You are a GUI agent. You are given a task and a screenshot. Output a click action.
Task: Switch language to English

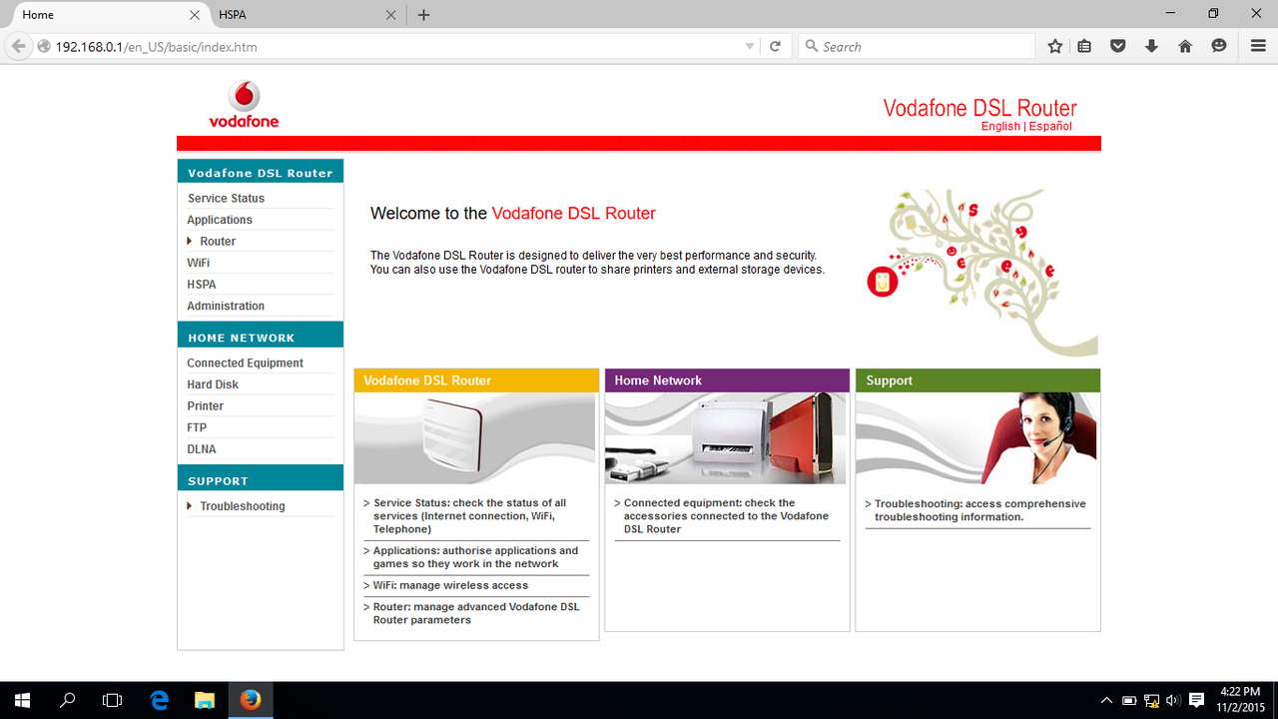pos(1000,127)
